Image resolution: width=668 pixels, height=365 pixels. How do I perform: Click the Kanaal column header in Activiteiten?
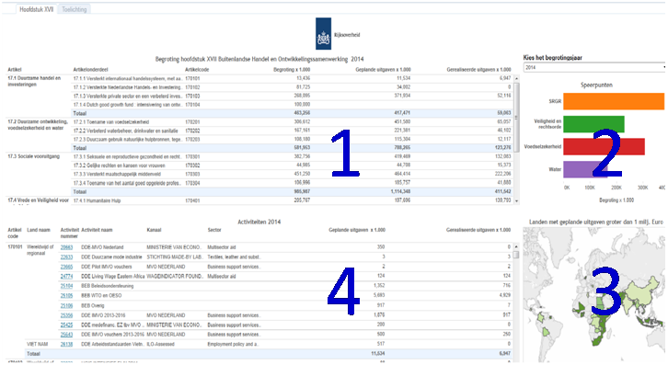pyautogui.click(x=154, y=230)
